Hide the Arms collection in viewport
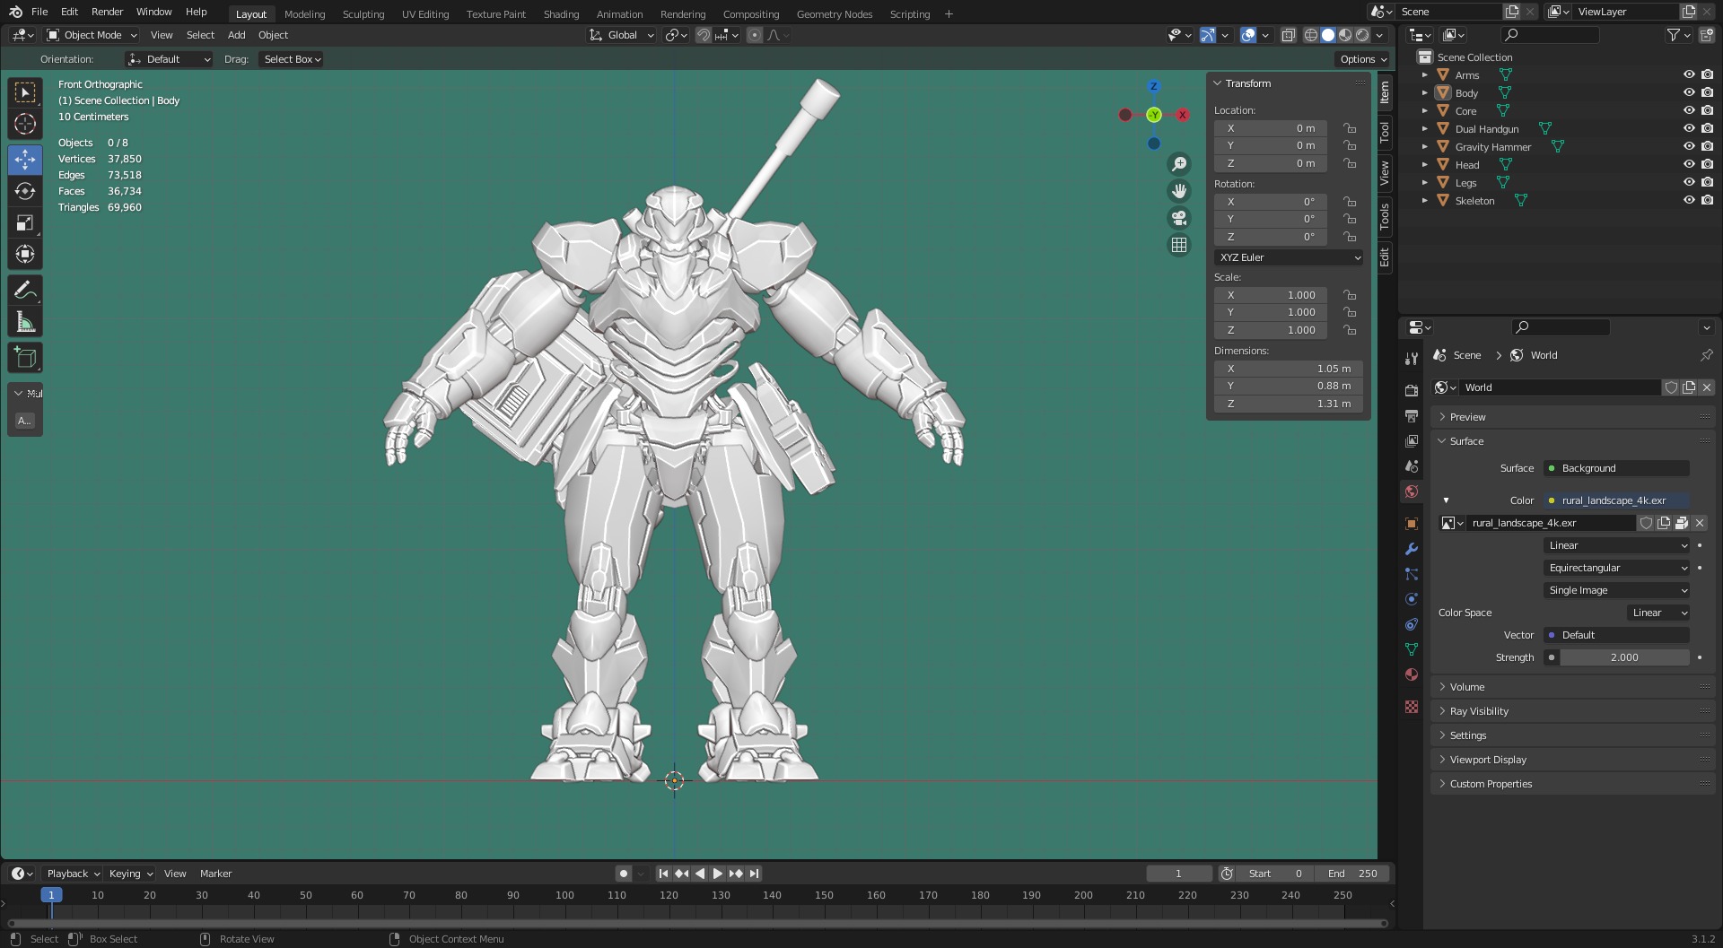The width and height of the screenshot is (1723, 948). tap(1689, 74)
